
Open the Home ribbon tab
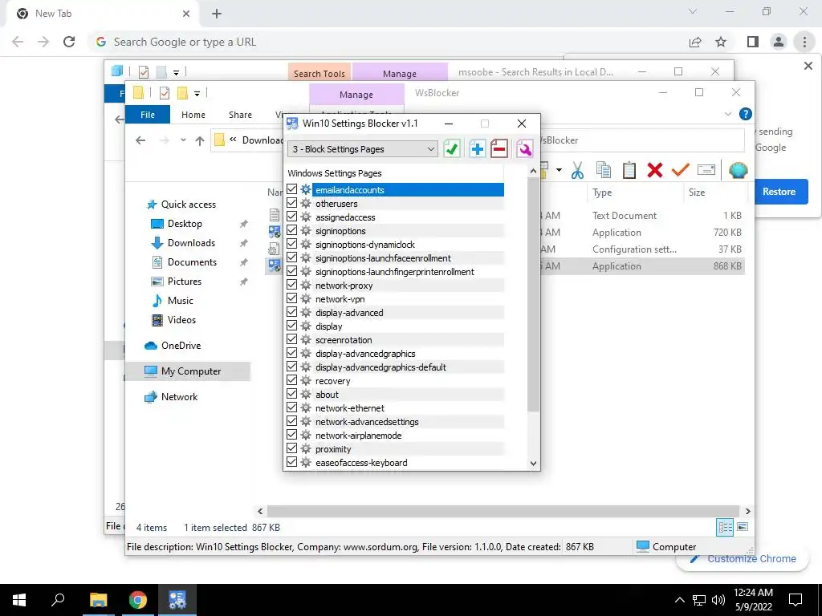click(x=193, y=115)
